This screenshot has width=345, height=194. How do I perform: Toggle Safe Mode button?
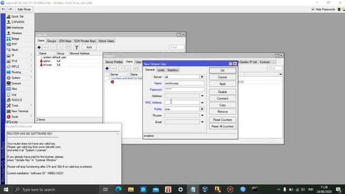point(24,9)
